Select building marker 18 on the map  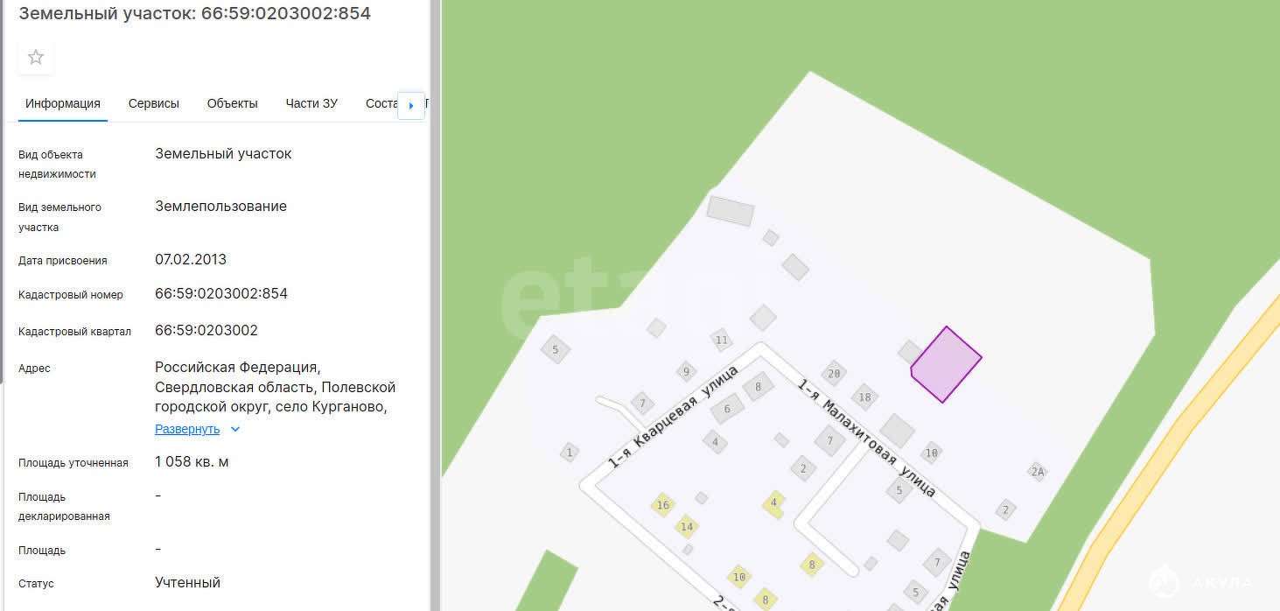click(x=864, y=397)
